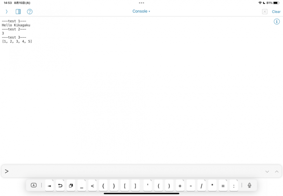
Task: Collapse the console with the left chevron
Action: [6, 11]
